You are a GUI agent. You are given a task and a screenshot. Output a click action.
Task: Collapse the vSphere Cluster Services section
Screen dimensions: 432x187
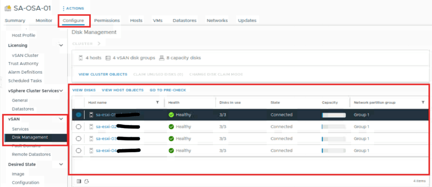click(61, 91)
